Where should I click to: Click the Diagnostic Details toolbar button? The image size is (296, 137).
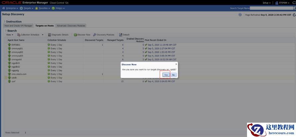pos(58,35)
